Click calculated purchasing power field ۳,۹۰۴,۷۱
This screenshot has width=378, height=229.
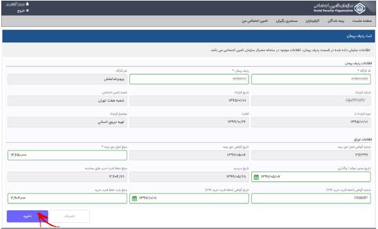click(67, 177)
